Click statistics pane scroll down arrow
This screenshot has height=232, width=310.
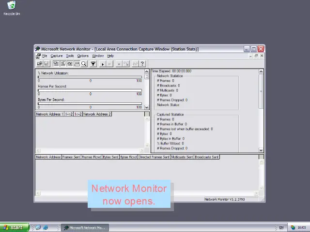point(261,150)
